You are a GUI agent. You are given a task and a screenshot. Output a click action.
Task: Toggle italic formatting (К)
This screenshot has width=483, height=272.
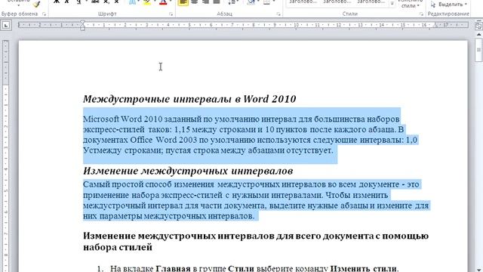pyautogui.click(x=67, y=2)
